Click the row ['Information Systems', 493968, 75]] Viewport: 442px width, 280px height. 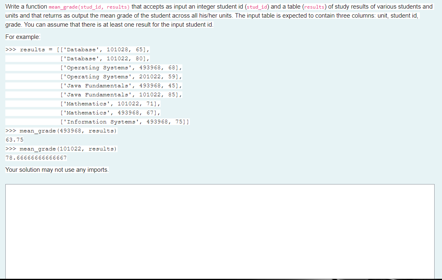point(125,122)
